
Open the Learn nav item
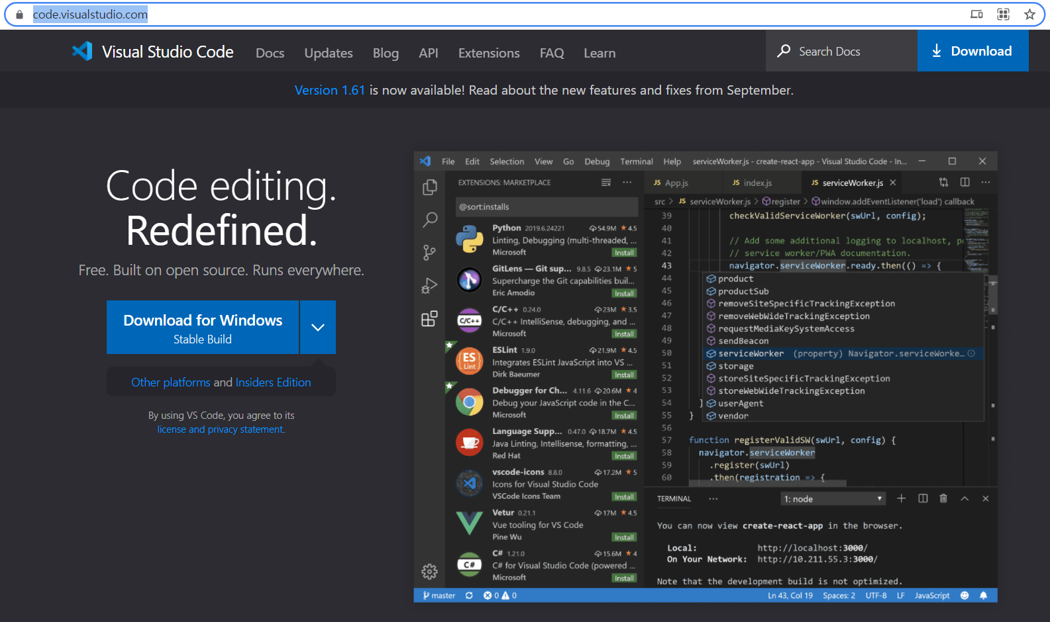tap(600, 53)
